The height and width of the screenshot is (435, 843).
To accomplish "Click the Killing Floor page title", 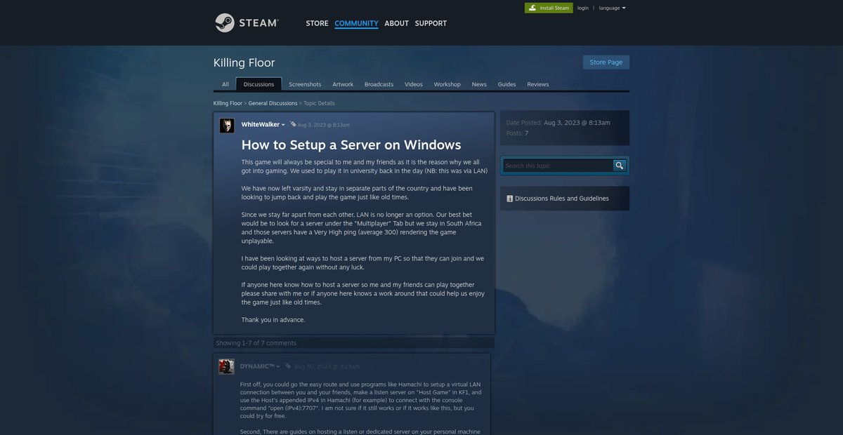I will [244, 62].
